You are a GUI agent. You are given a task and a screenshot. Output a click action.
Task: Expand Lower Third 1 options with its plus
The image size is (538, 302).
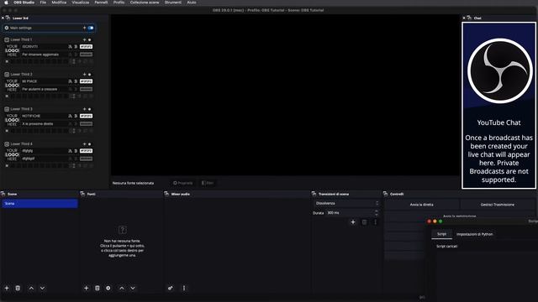84,39
